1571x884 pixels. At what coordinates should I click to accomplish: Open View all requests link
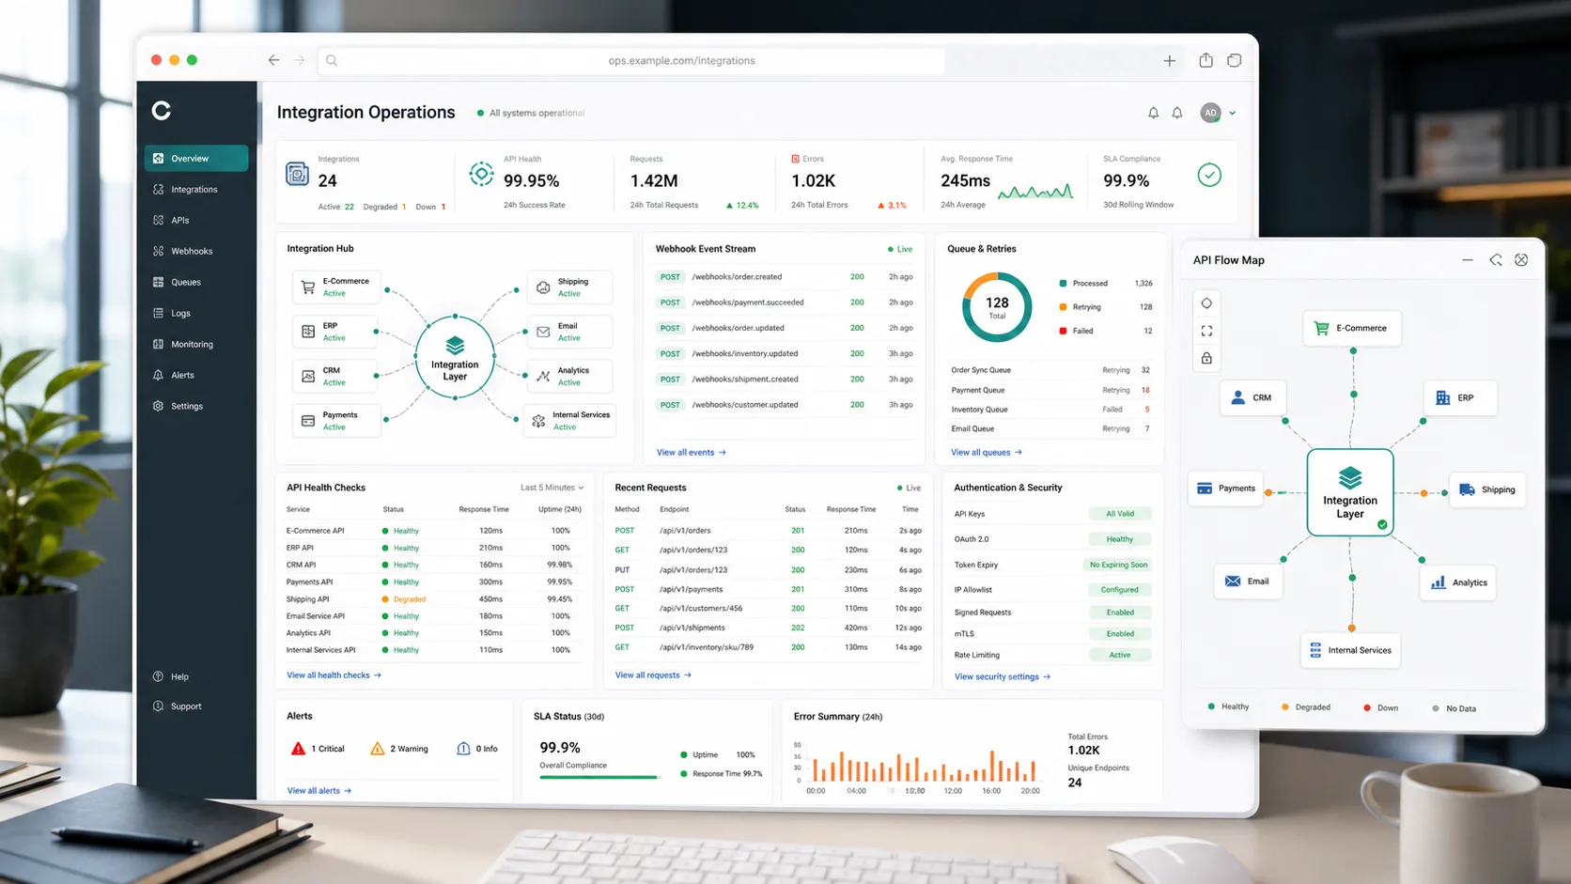coord(653,675)
